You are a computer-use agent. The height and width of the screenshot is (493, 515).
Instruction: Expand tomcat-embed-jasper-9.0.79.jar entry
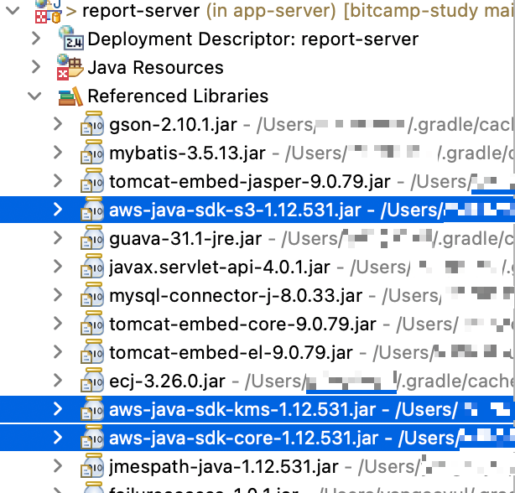58,181
